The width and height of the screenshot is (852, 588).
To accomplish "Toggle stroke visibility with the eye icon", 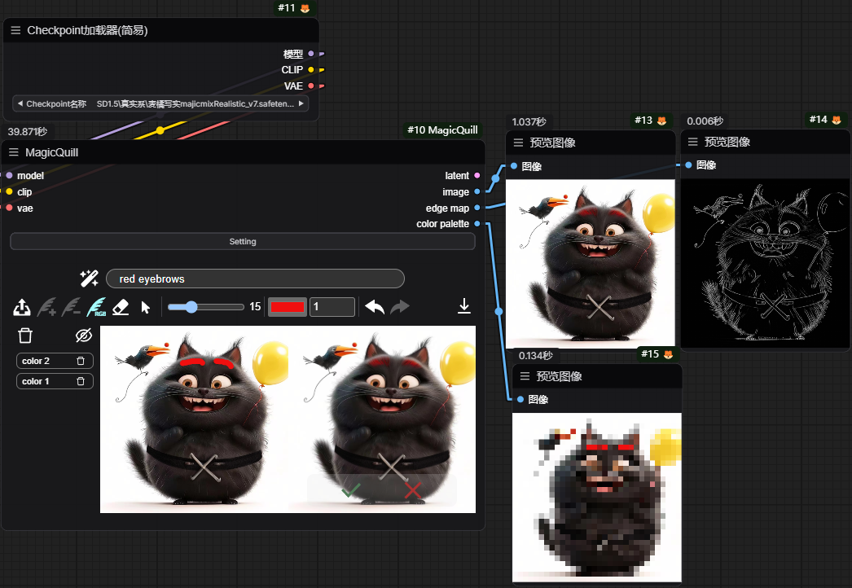I will [84, 336].
